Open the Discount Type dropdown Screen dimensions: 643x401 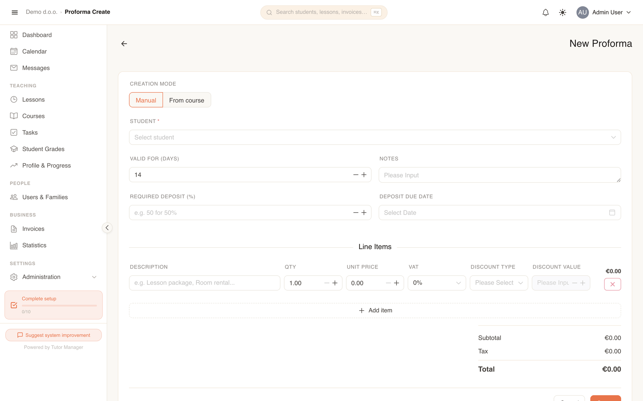coord(499,283)
